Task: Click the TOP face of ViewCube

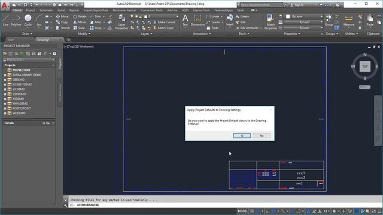Action: [x=365, y=66]
